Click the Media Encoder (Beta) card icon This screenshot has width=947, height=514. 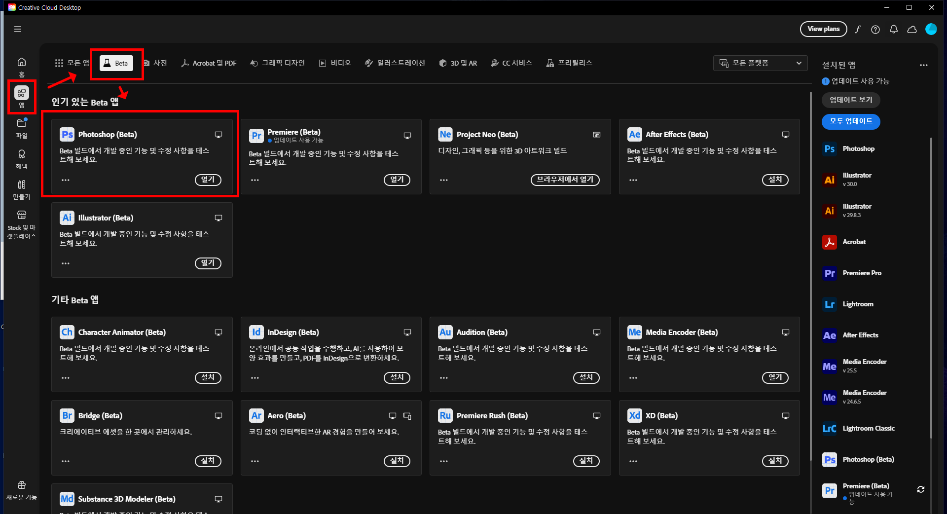pyautogui.click(x=635, y=332)
